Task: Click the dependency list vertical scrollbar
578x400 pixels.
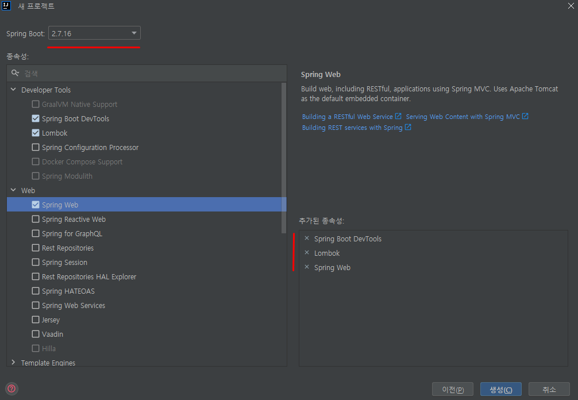Action: (284, 158)
